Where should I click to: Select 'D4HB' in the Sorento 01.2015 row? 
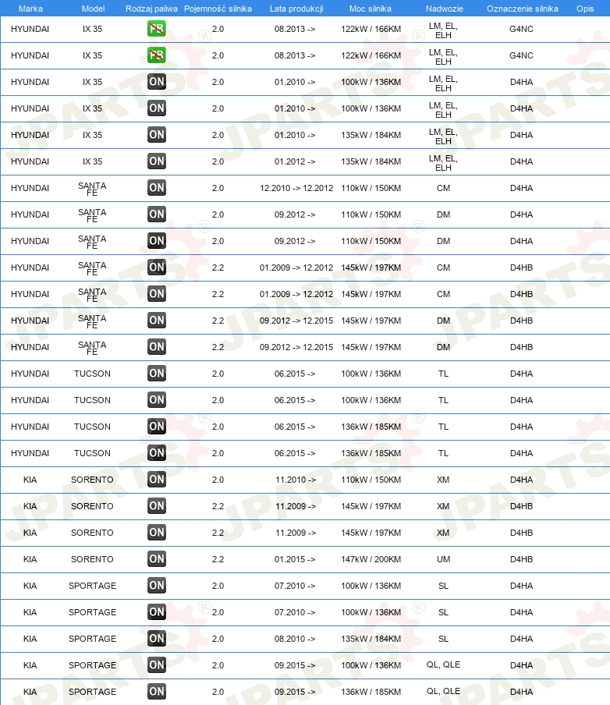pyautogui.click(x=521, y=559)
